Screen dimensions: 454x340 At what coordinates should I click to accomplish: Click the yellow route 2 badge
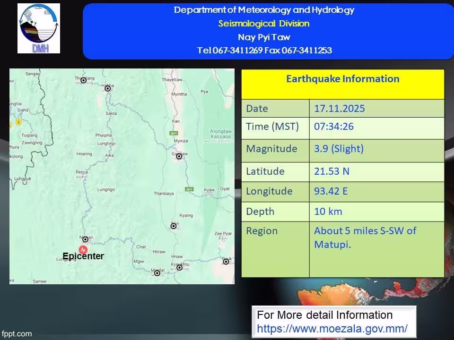coord(18,122)
